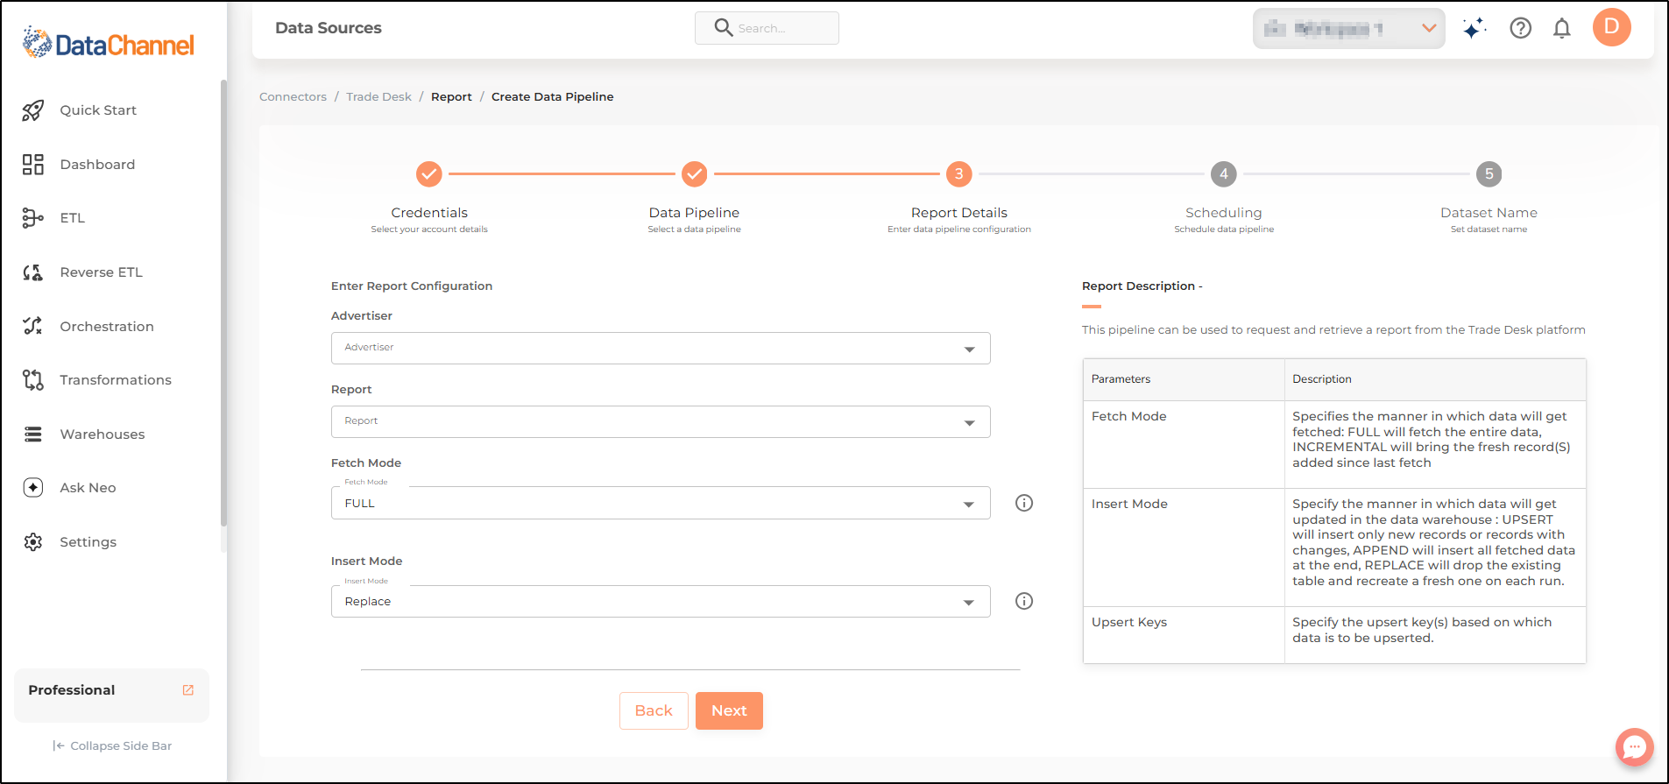The image size is (1669, 784).
Task: Open the chat support bubble
Action: point(1635,747)
